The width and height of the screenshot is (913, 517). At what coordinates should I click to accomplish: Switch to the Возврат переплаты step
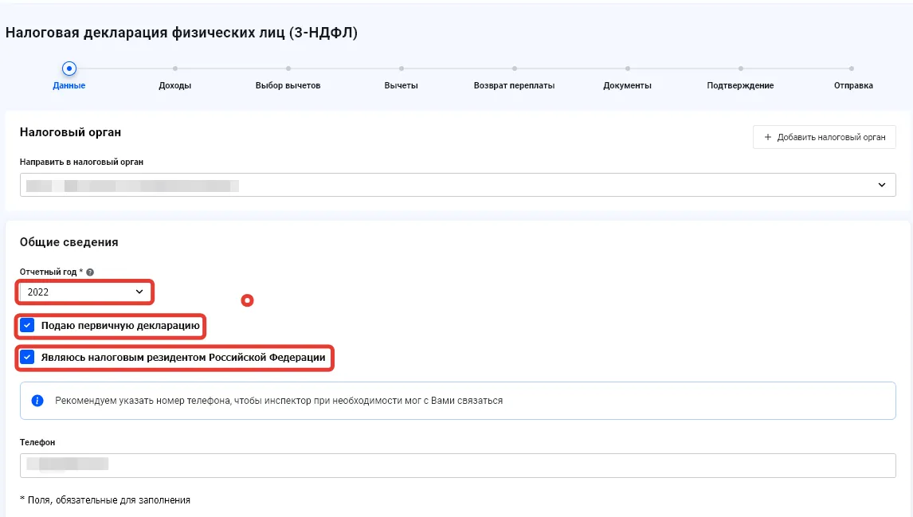[x=514, y=85]
